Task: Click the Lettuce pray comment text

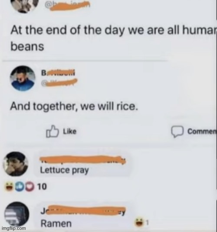Action: click(65, 170)
